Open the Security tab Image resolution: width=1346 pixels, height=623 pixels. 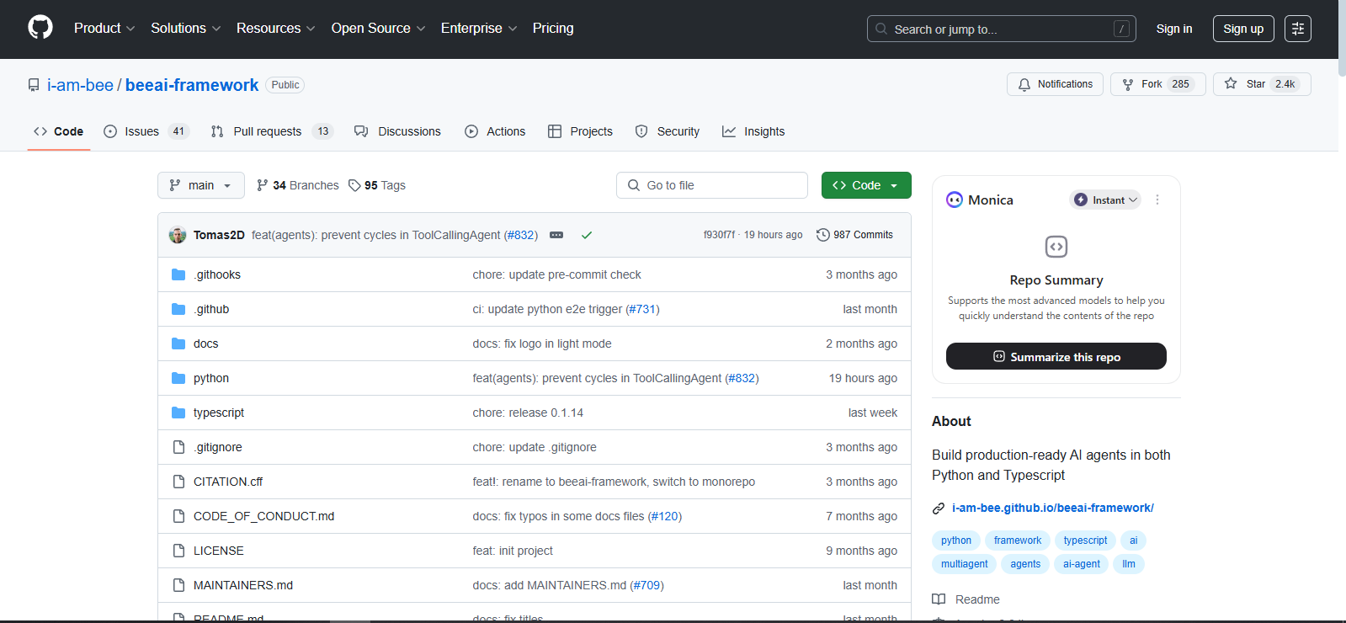(668, 131)
